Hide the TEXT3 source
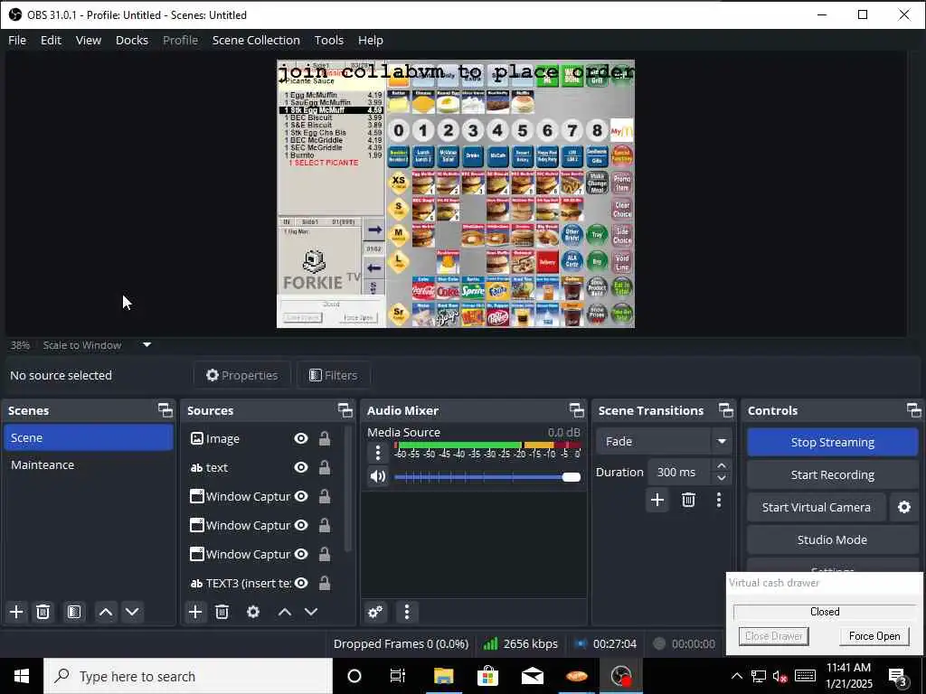926x694 pixels. pos(301,583)
